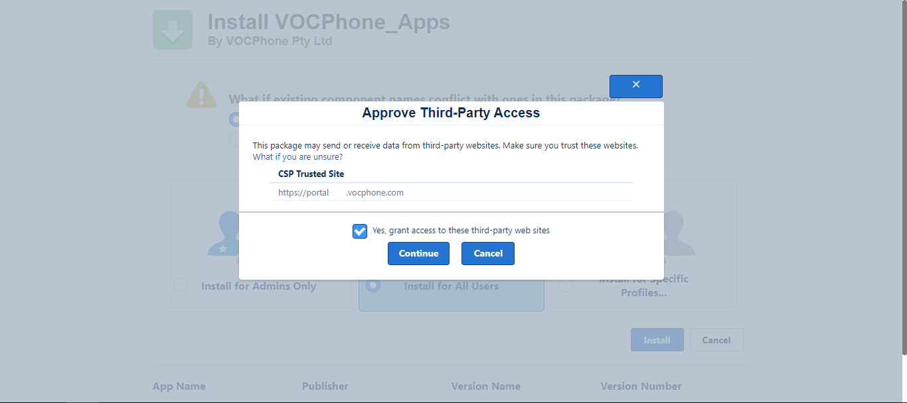Click the Publisher column header
Image resolution: width=907 pixels, height=403 pixels.
coord(325,386)
